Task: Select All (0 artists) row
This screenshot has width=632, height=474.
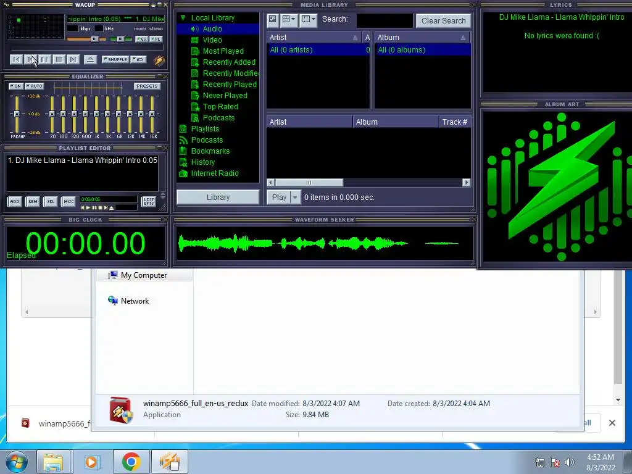Action: (318, 50)
